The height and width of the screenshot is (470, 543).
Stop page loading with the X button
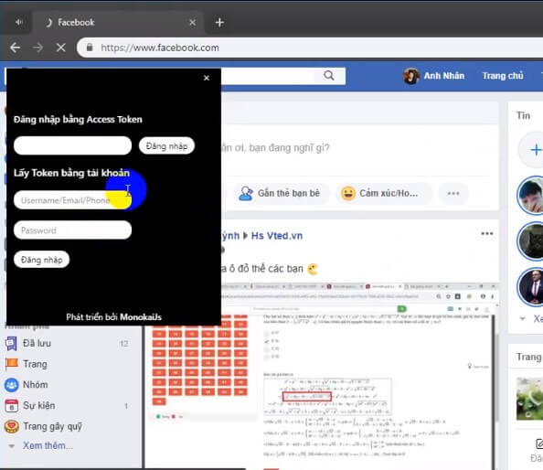tap(60, 48)
